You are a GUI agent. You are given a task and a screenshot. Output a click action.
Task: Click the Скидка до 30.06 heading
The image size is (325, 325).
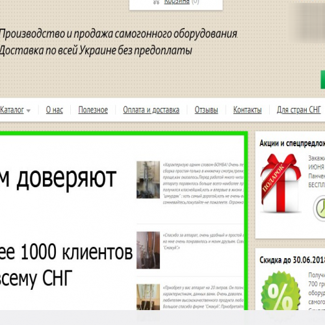click(x=292, y=260)
